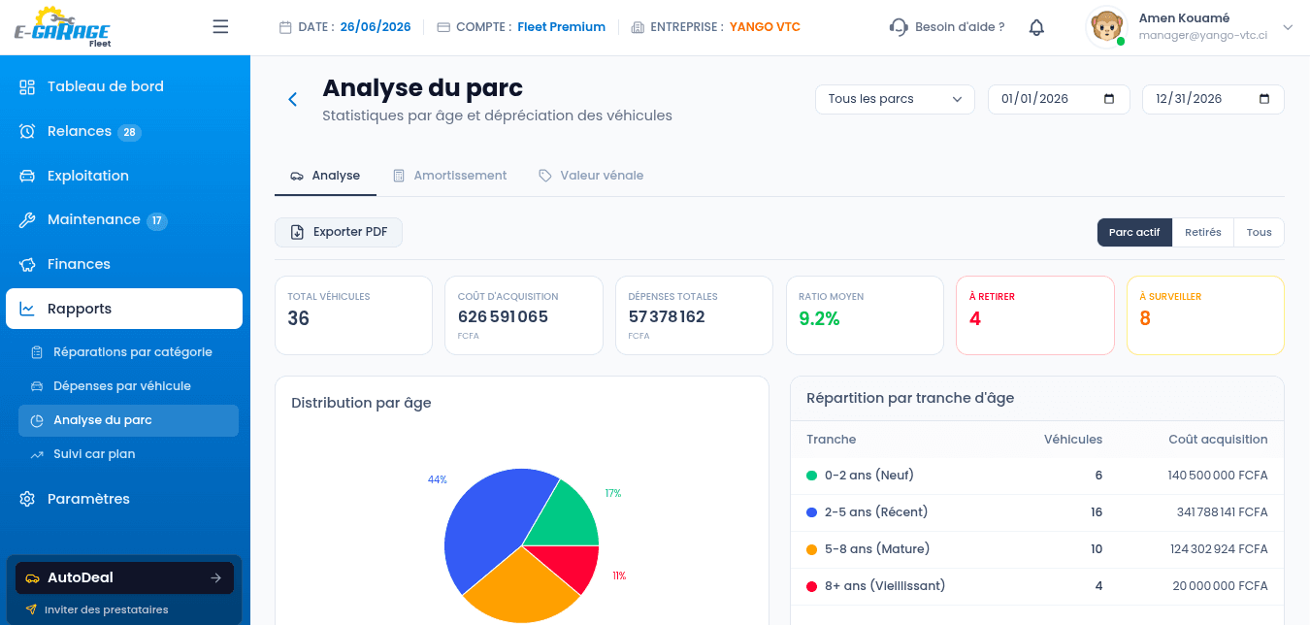Click the 5-8 ans (Mature) row
1310x625 pixels.
point(1037,549)
